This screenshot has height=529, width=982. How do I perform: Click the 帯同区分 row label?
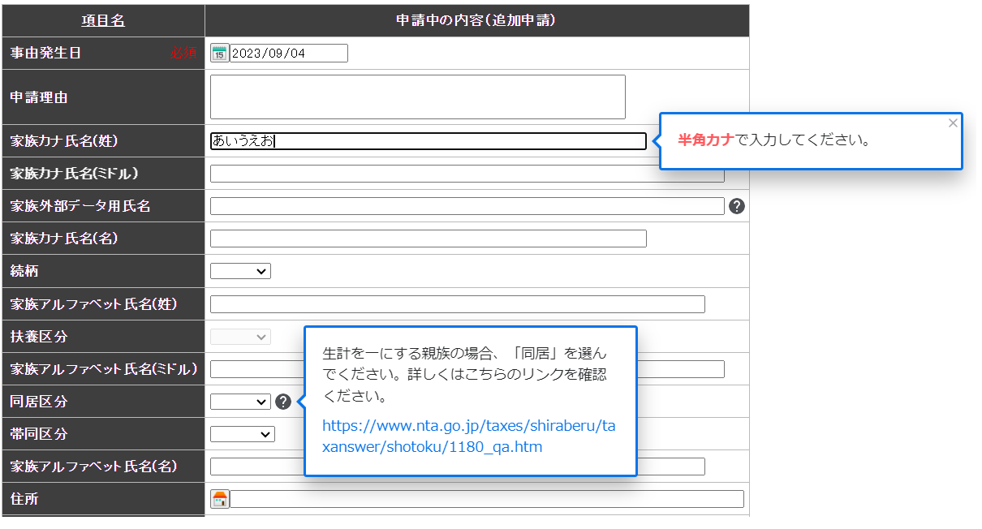(39, 434)
